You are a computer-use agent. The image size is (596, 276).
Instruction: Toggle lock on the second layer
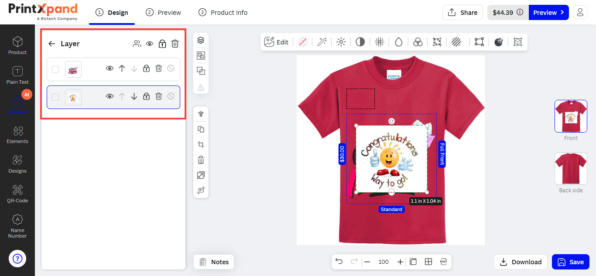(x=147, y=96)
